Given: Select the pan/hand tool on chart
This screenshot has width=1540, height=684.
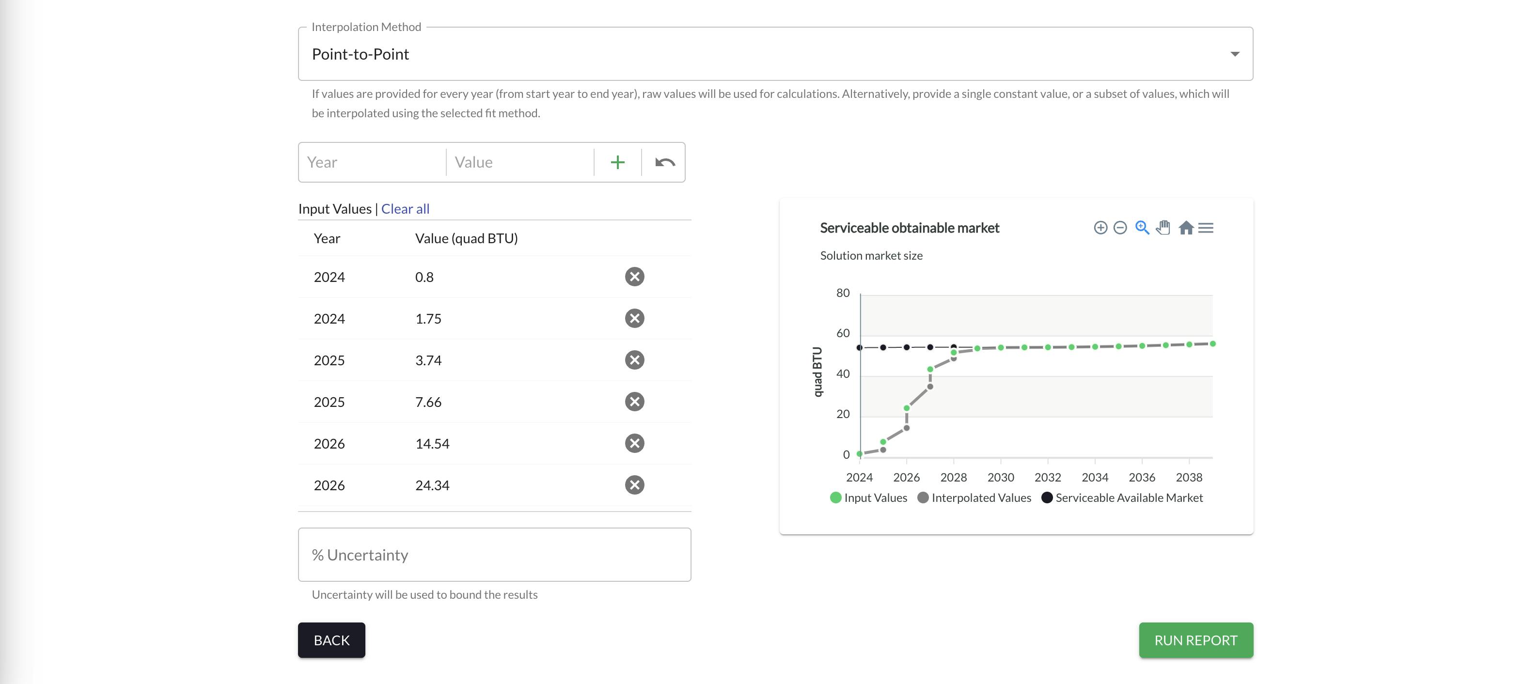Looking at the screenshot, I should [1163, 228].
